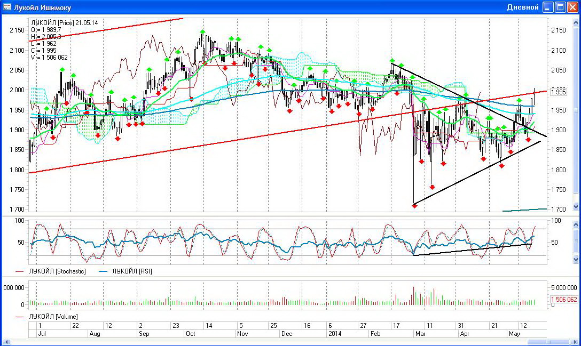
Task: Click the current price tag 1 995 on the right axis
Action: tap(559, 92)
